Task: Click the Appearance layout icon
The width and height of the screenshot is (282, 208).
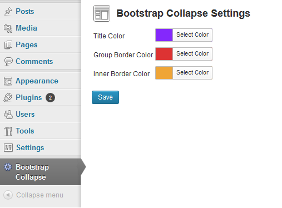Action: [x=8, y=81]
